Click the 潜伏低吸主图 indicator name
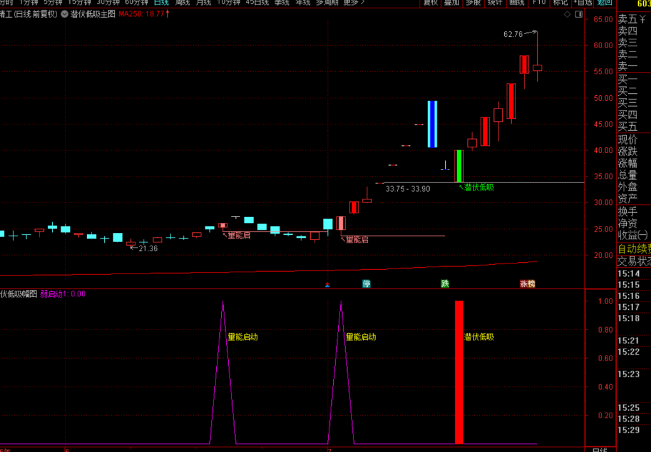This screenshot has height=452, width=651. [x=93, y=14]
